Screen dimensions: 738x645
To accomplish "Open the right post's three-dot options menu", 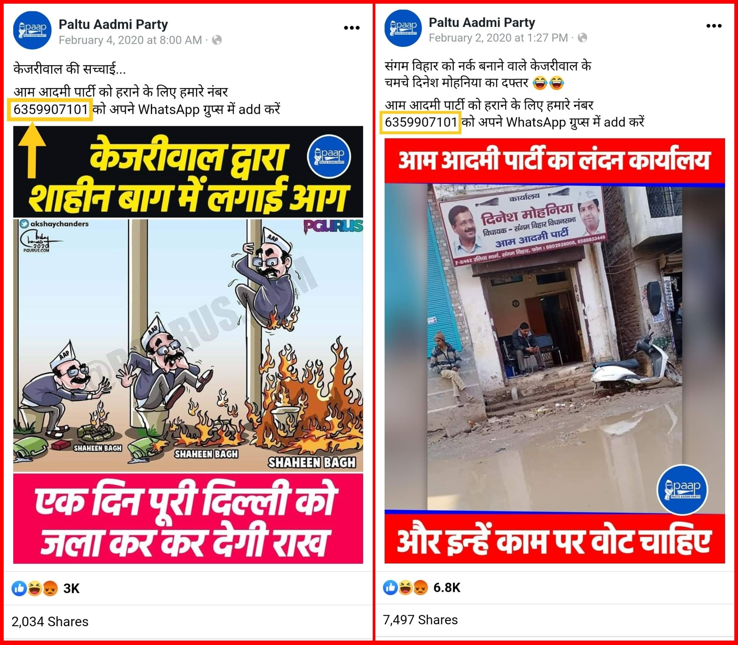I will 714,26.
